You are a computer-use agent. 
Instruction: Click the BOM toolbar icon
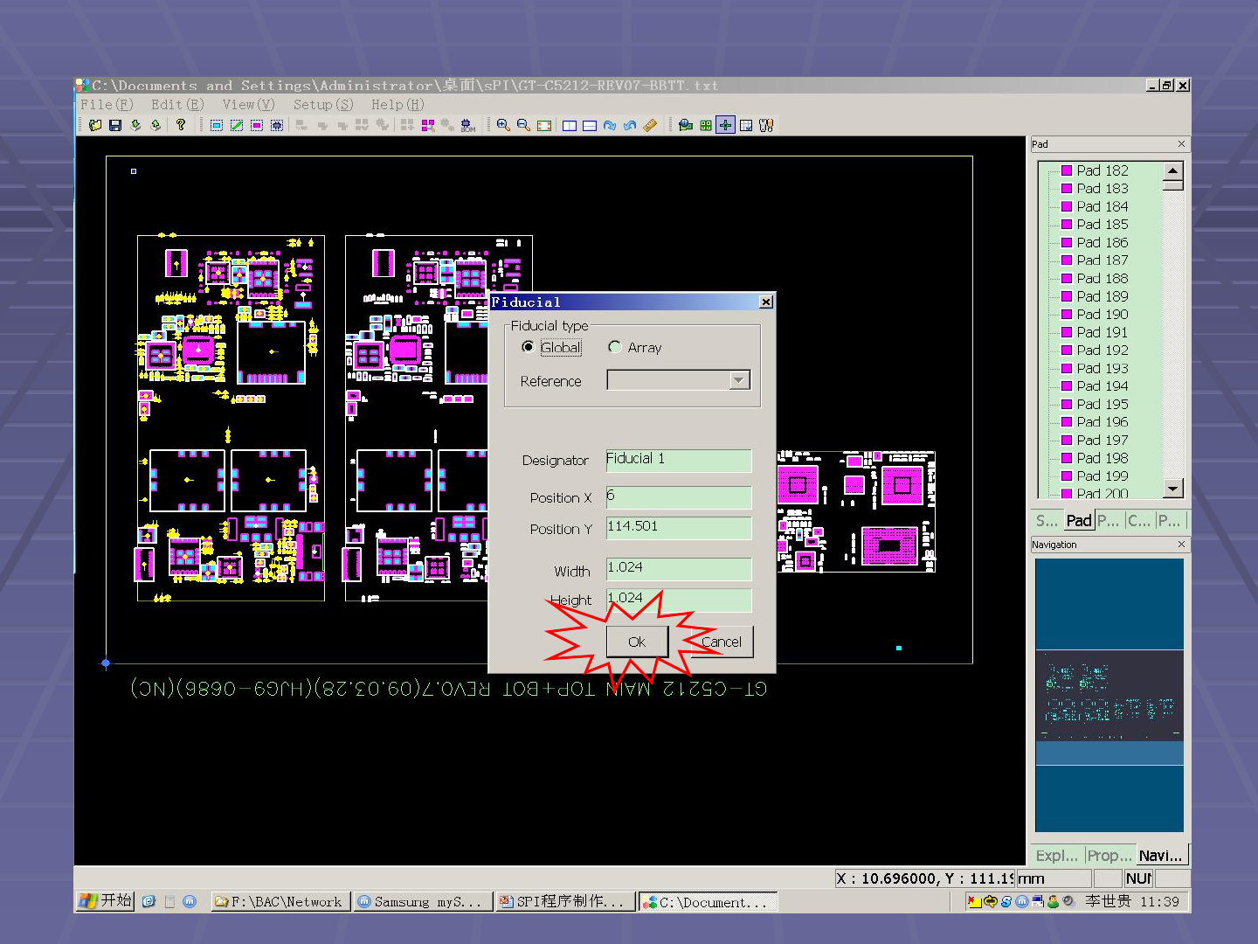[467, 126]
